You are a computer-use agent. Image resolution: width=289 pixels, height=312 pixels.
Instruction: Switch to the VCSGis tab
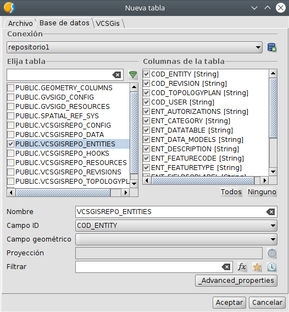pos(108,23)
